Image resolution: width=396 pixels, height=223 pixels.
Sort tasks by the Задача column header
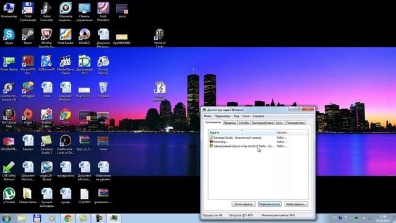[242, 132]
